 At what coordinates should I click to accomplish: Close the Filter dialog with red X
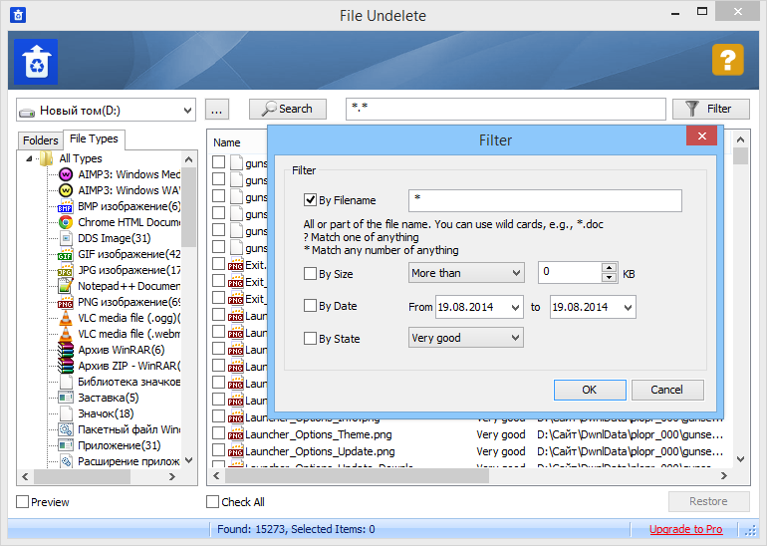point(701,136)
